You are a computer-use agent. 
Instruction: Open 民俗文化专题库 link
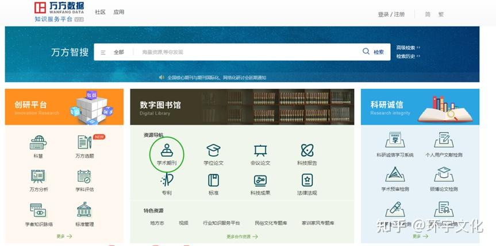coord(271,222)
